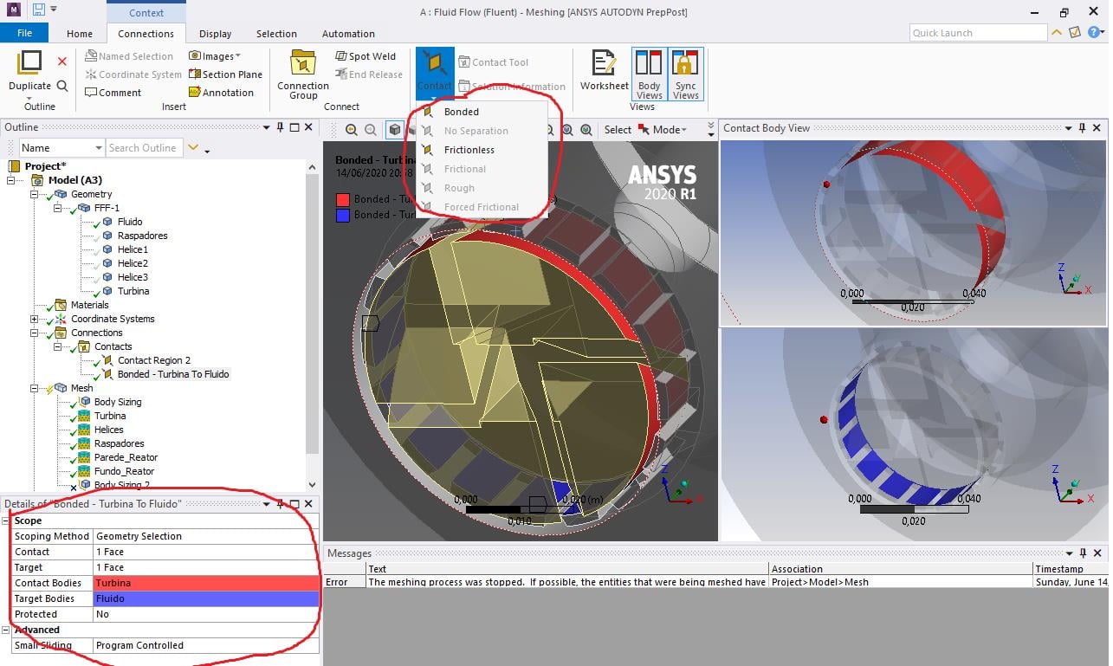Viewport: 1113px width, 666px height.
Task: Click the Duplicate icon in Outline group
Action: click(30, 63)
